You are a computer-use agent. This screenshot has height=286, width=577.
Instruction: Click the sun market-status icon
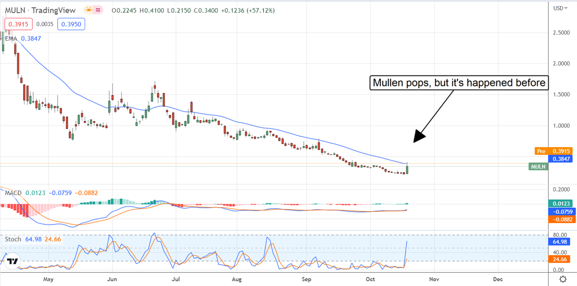[x=89, y=9]
